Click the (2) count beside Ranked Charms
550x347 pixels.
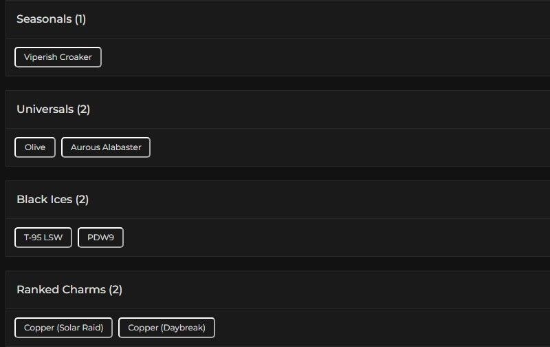click(x=115, y=290)
